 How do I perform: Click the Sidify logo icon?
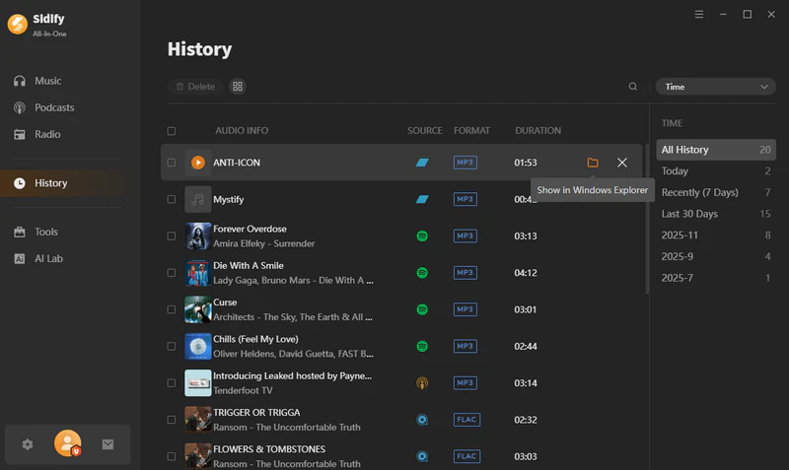pyautogui.click(x=17, y=24)
